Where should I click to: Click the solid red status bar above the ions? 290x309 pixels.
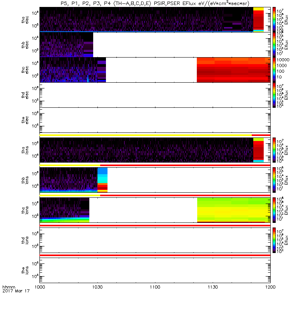(155, 255)
